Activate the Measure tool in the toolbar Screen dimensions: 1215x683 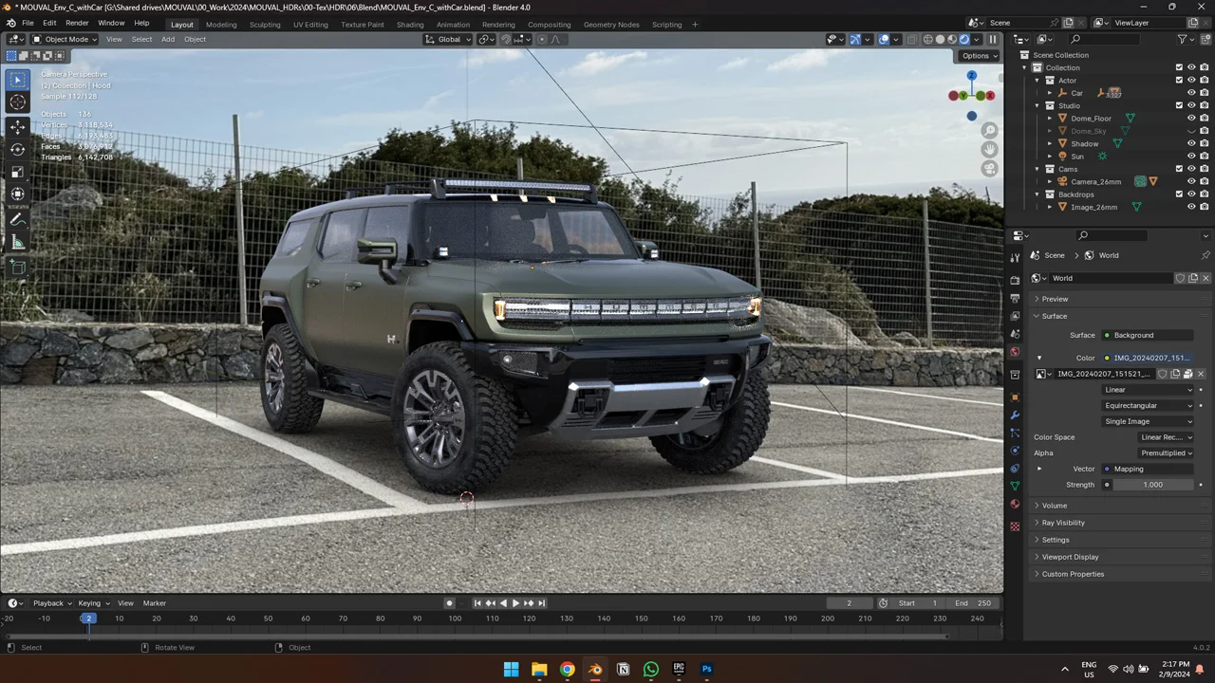pos(17,242)
